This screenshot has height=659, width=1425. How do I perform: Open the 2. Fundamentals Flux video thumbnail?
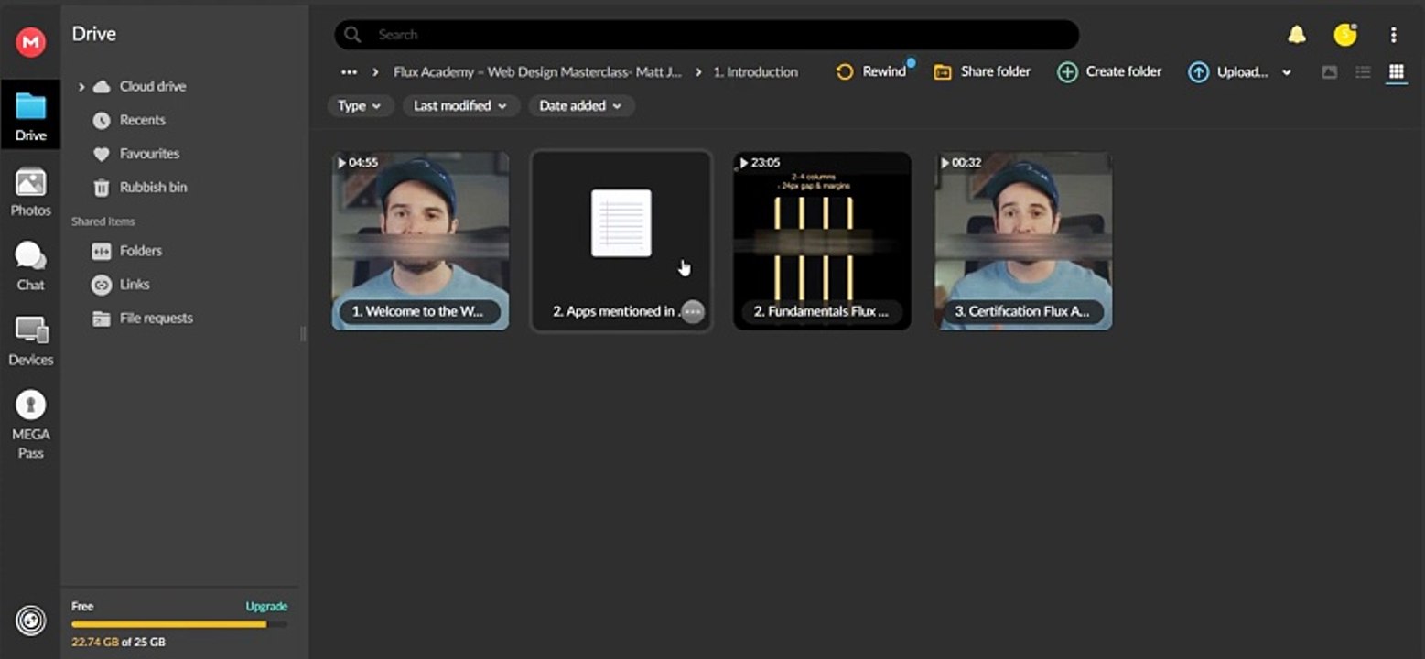(x=822, y=240)
